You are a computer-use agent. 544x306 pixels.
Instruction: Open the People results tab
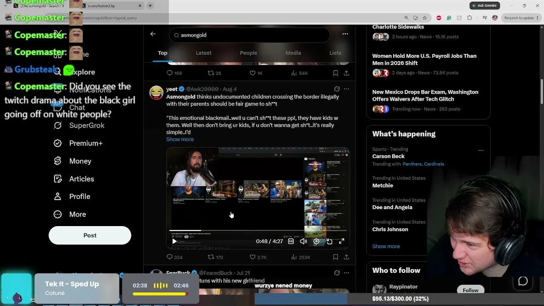click(249, 53)
